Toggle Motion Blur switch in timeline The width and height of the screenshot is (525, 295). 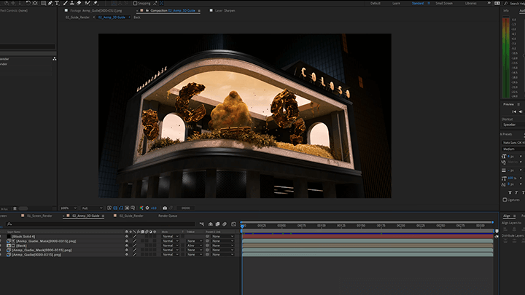[225, 224]
